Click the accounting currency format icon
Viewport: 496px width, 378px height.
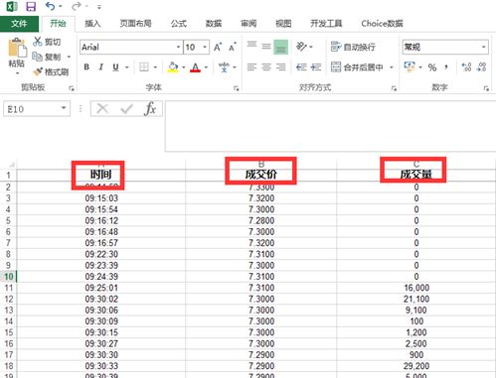click(410, 67)
